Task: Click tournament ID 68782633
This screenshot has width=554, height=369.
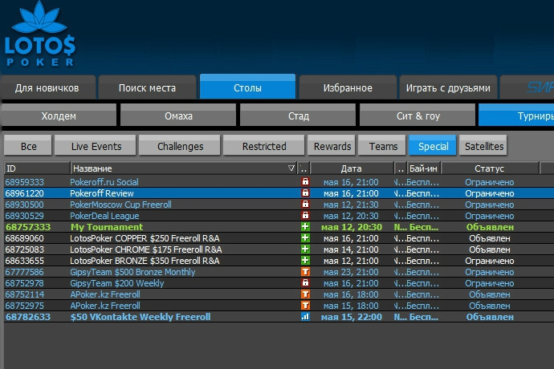Action: (x=28, y=317)
